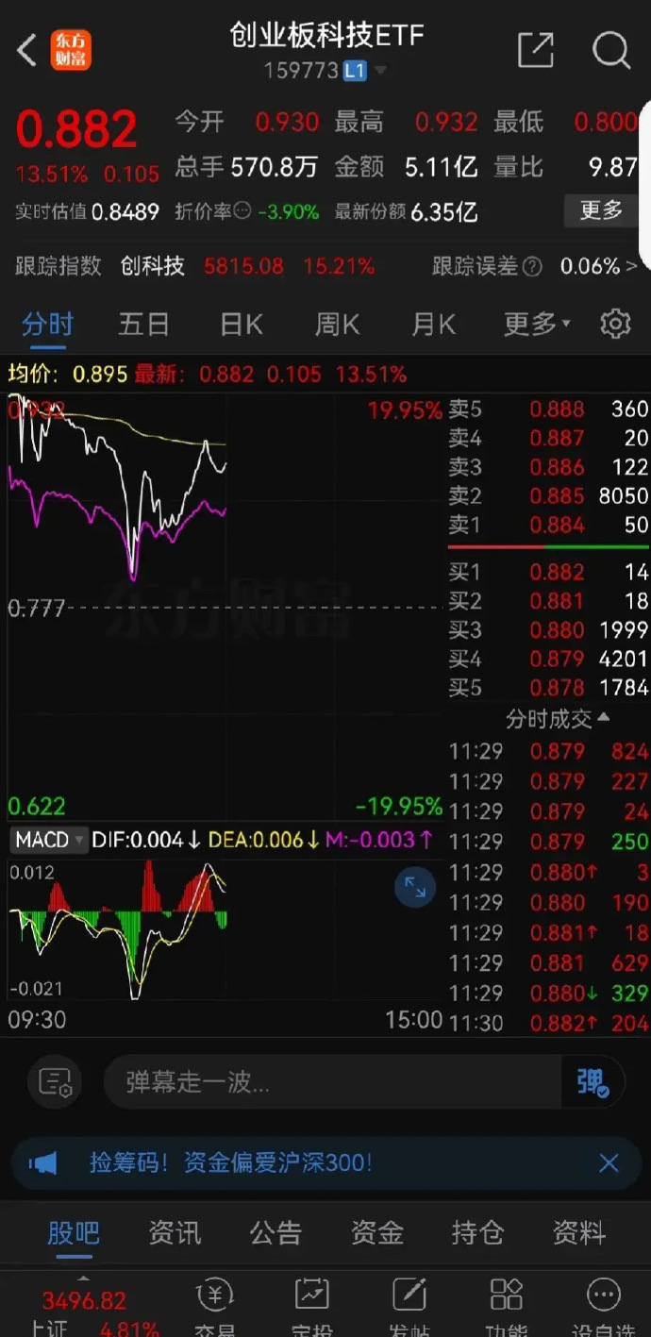The width and height of the screenshot is (651, 1337).
Task: Tap the MACD histogram sub-chart
Action: point(225,929)
